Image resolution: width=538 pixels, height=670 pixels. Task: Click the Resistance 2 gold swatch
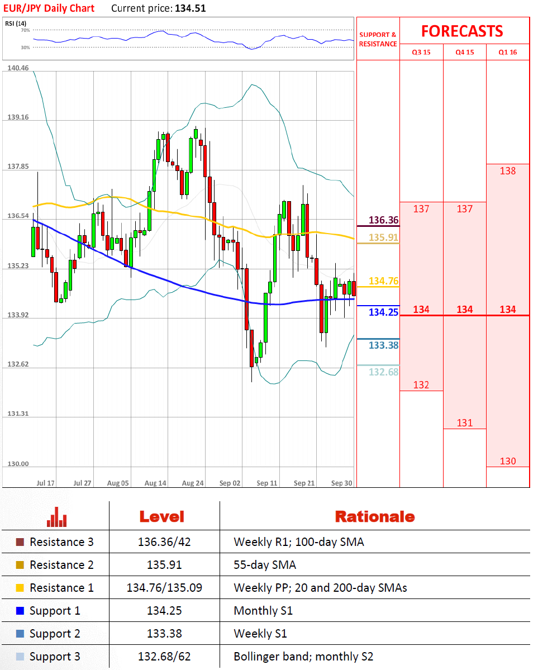coord(20,565)
